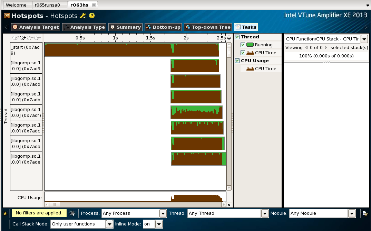Switch to the Bottom-up tab
Screen dimensions: 371x231
(x=163, y=27)
